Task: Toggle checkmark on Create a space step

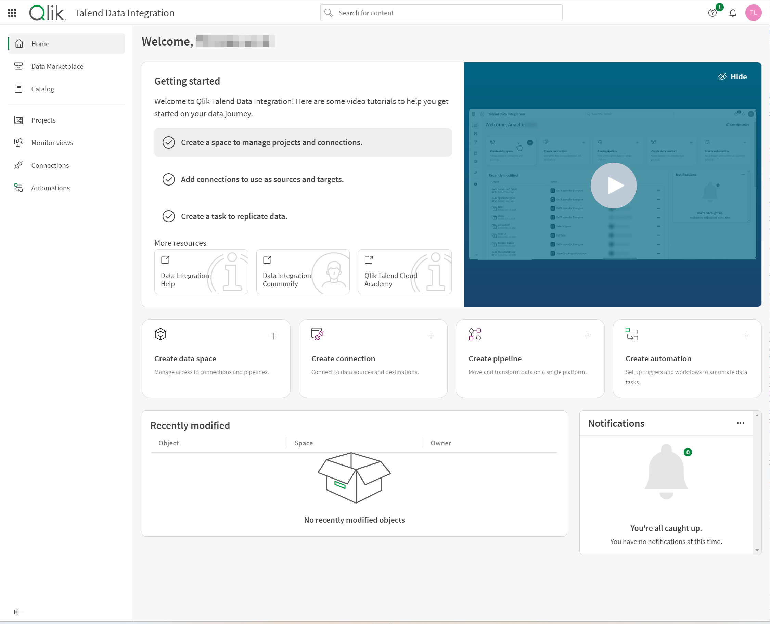Action: 168,142
